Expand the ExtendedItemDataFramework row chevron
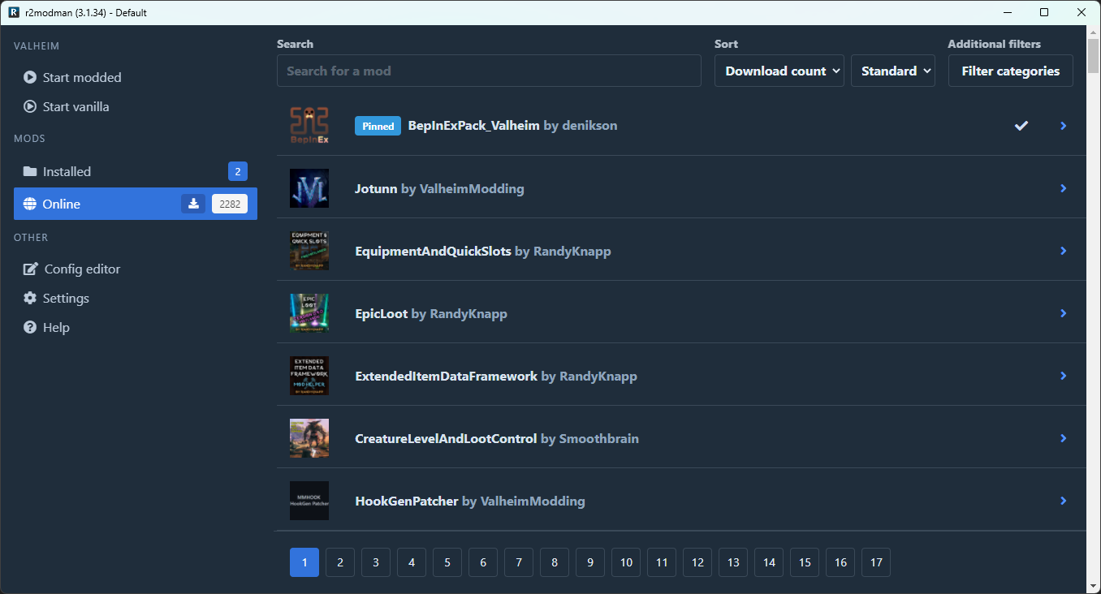Screen dimensions: 1101x594 [1064, 376]
